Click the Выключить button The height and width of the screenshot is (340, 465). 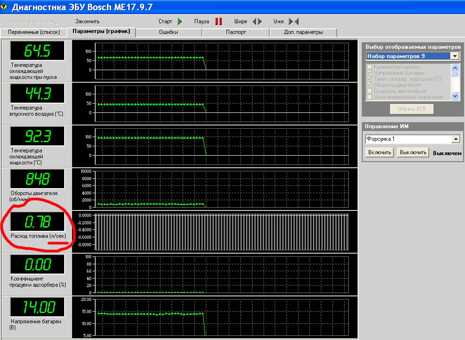413,152
